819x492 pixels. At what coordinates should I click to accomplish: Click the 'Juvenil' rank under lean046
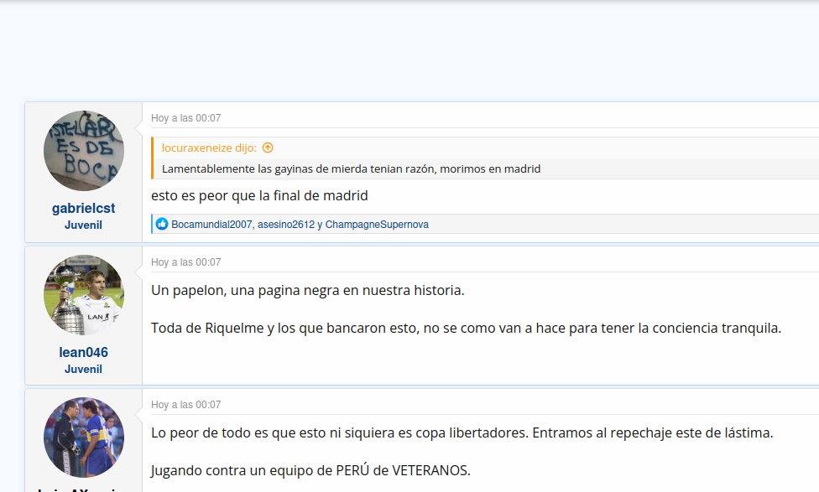(x=84, y=369)
